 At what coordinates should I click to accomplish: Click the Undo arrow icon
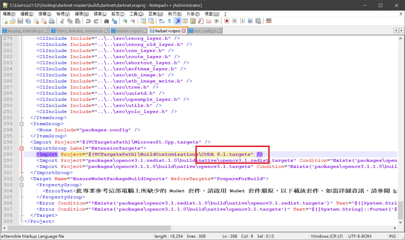88,21
